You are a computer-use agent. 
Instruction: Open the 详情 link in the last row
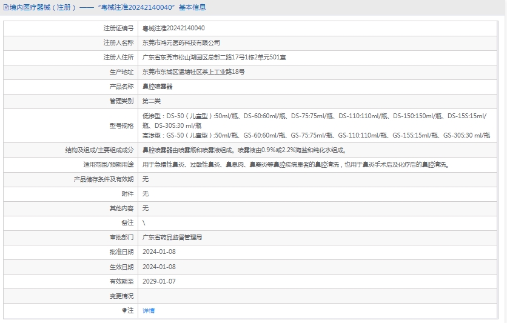pyautogui.click(x=149, y=310)
